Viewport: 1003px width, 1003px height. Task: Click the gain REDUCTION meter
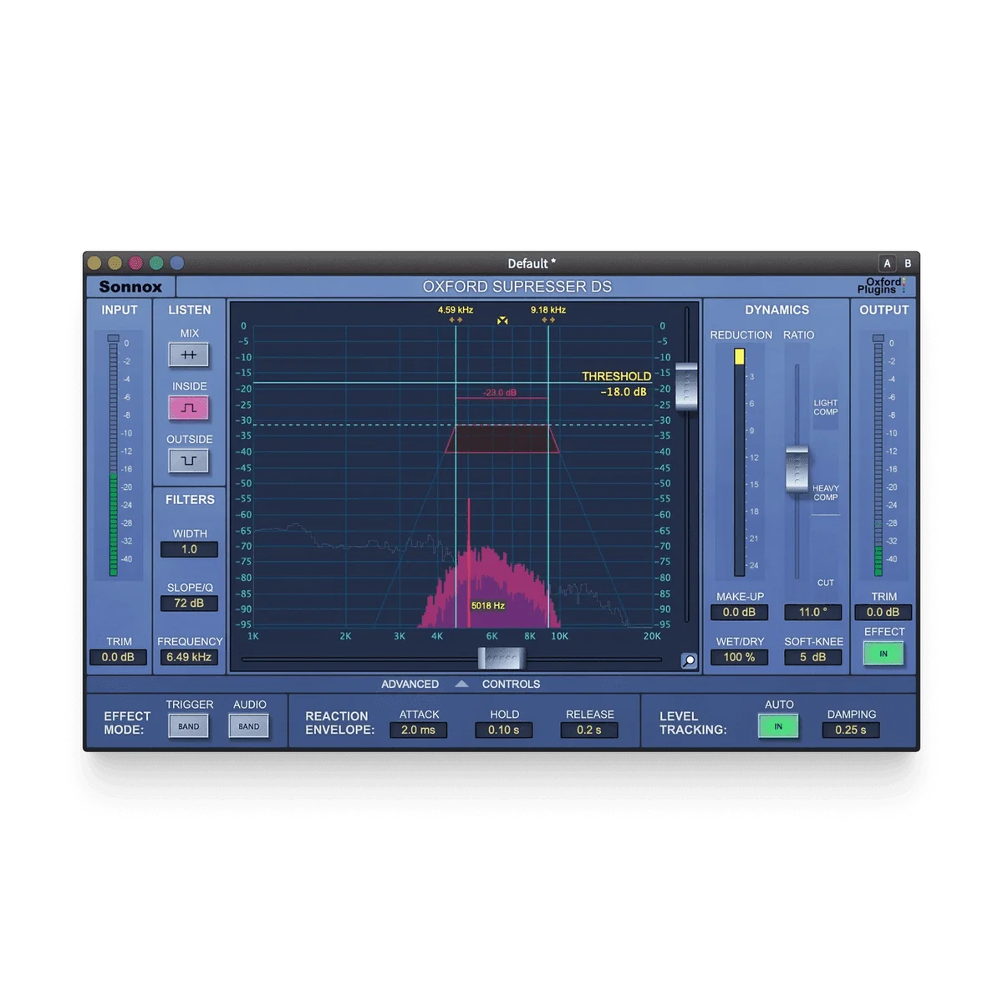click(x=739, y=462)
